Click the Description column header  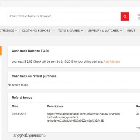[55, 106]
